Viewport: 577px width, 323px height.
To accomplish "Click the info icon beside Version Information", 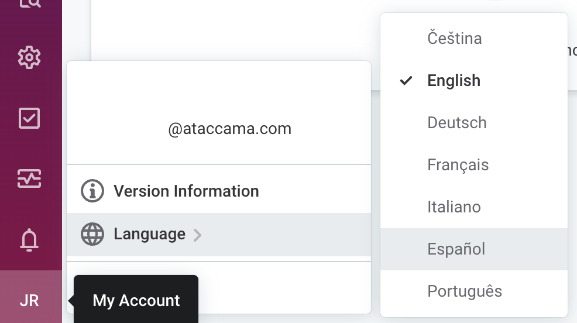I will coord(92,191).
